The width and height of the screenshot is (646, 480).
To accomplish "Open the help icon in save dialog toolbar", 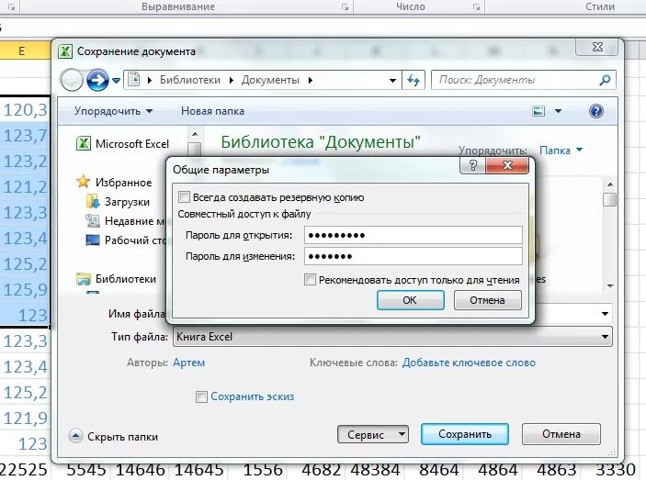I will pos(596,111).
